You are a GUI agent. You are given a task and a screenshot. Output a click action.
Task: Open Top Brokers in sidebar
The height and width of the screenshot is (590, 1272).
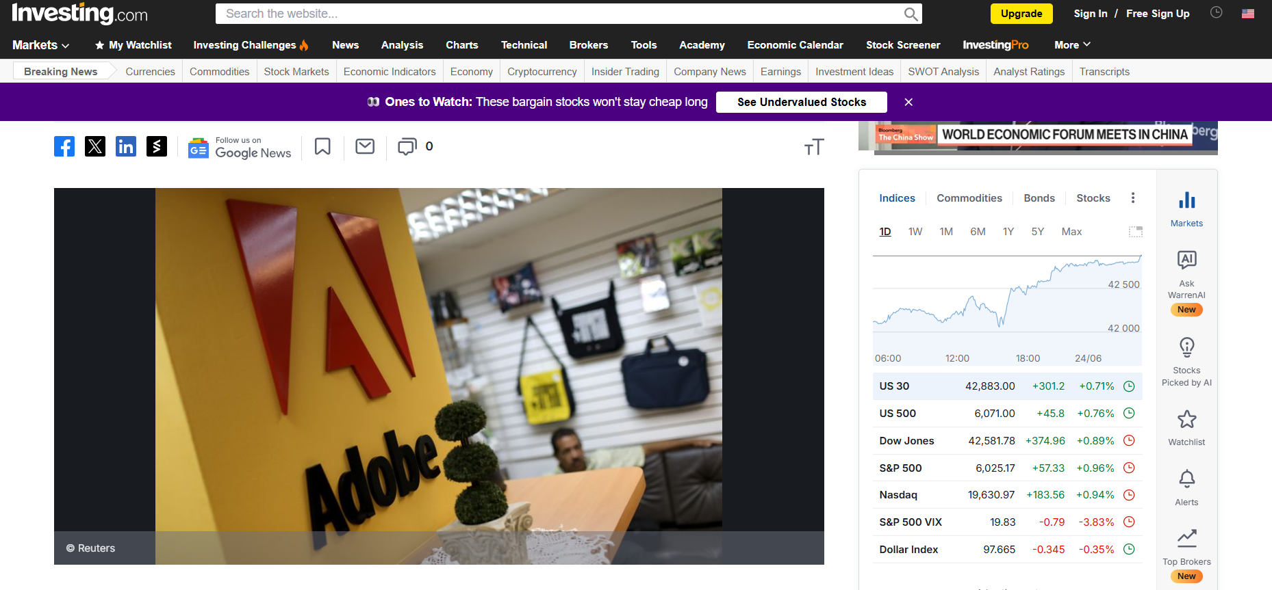1187,554
